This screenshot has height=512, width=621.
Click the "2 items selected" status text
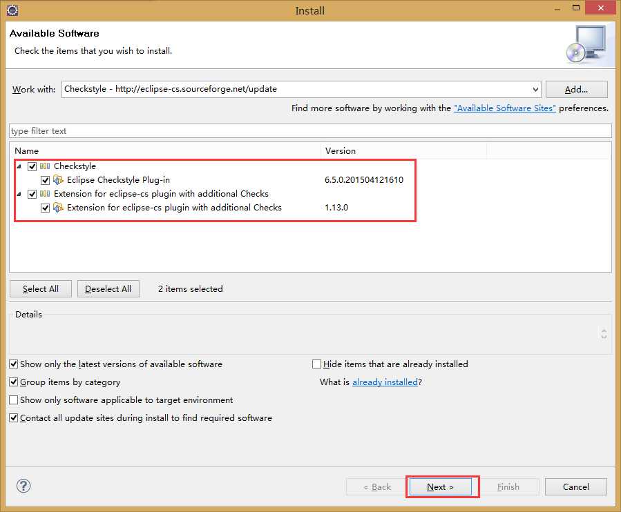pyautogui.click(x=191, y=289)
